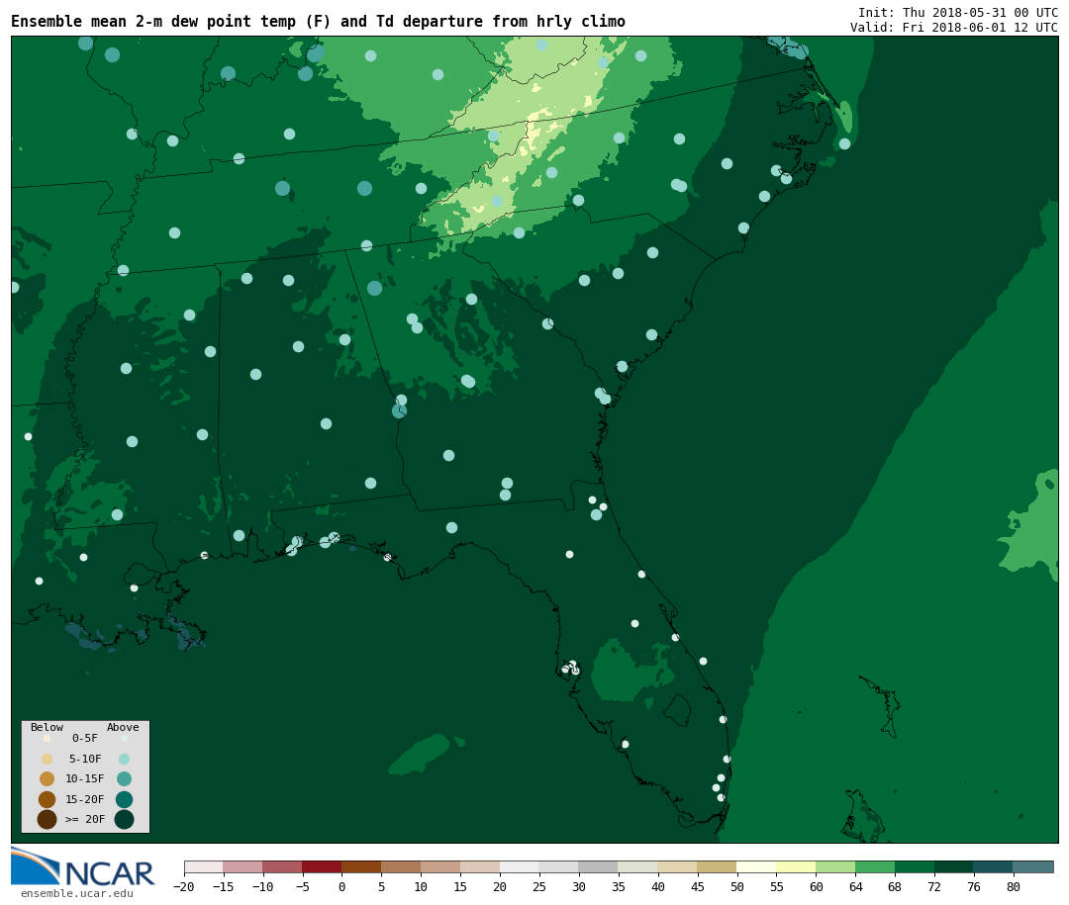Viewport: 1069px width, 905px height.
Task: Pick the above-80 slate teal colorbar swatch
Action: click(x=1033, y=866)
